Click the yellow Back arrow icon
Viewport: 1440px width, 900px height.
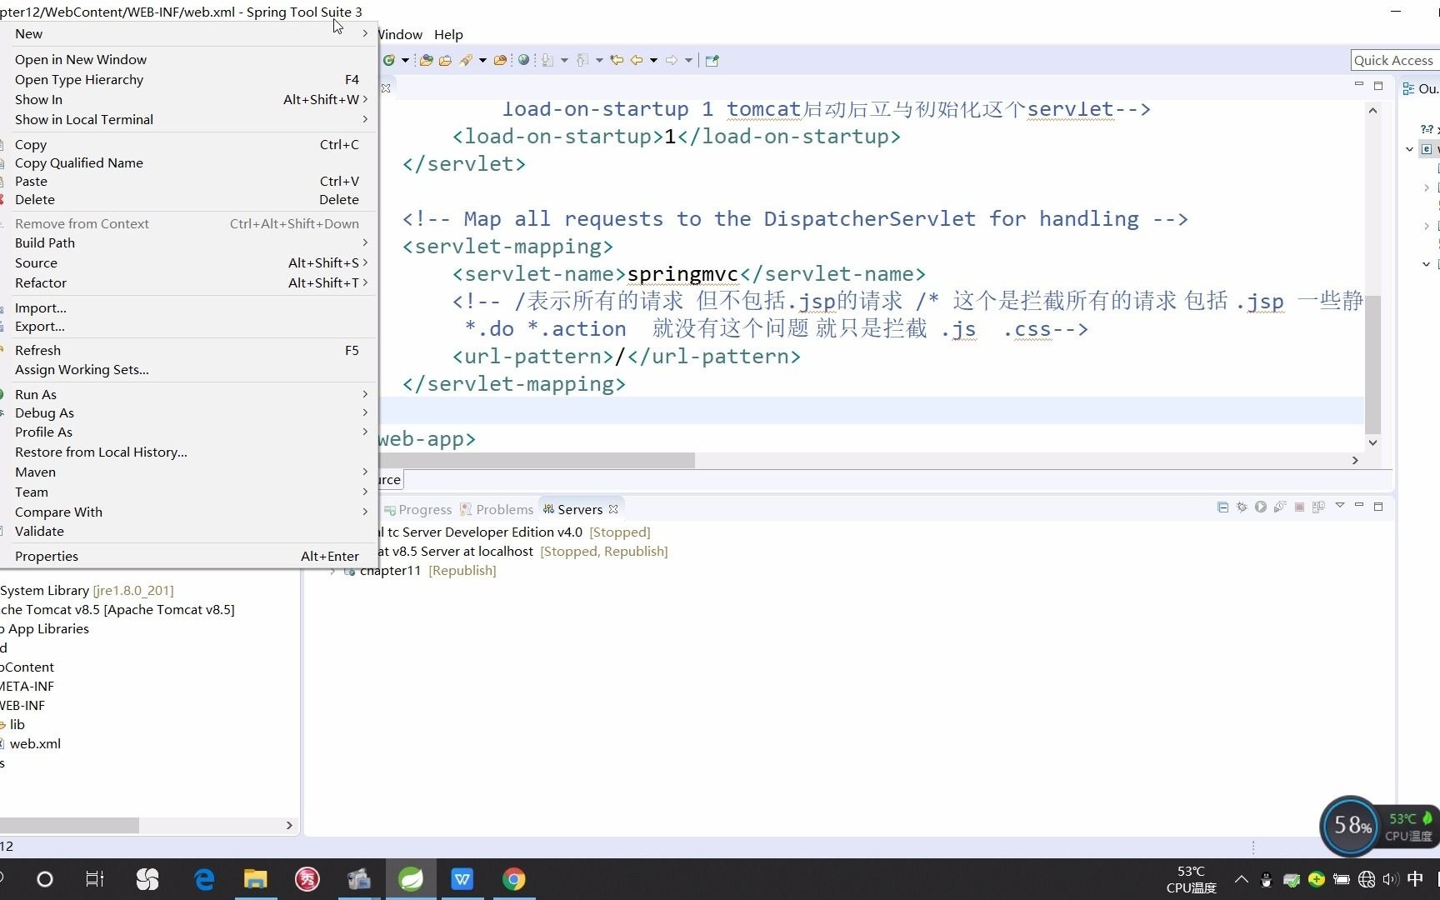click(x=637, y=60)
